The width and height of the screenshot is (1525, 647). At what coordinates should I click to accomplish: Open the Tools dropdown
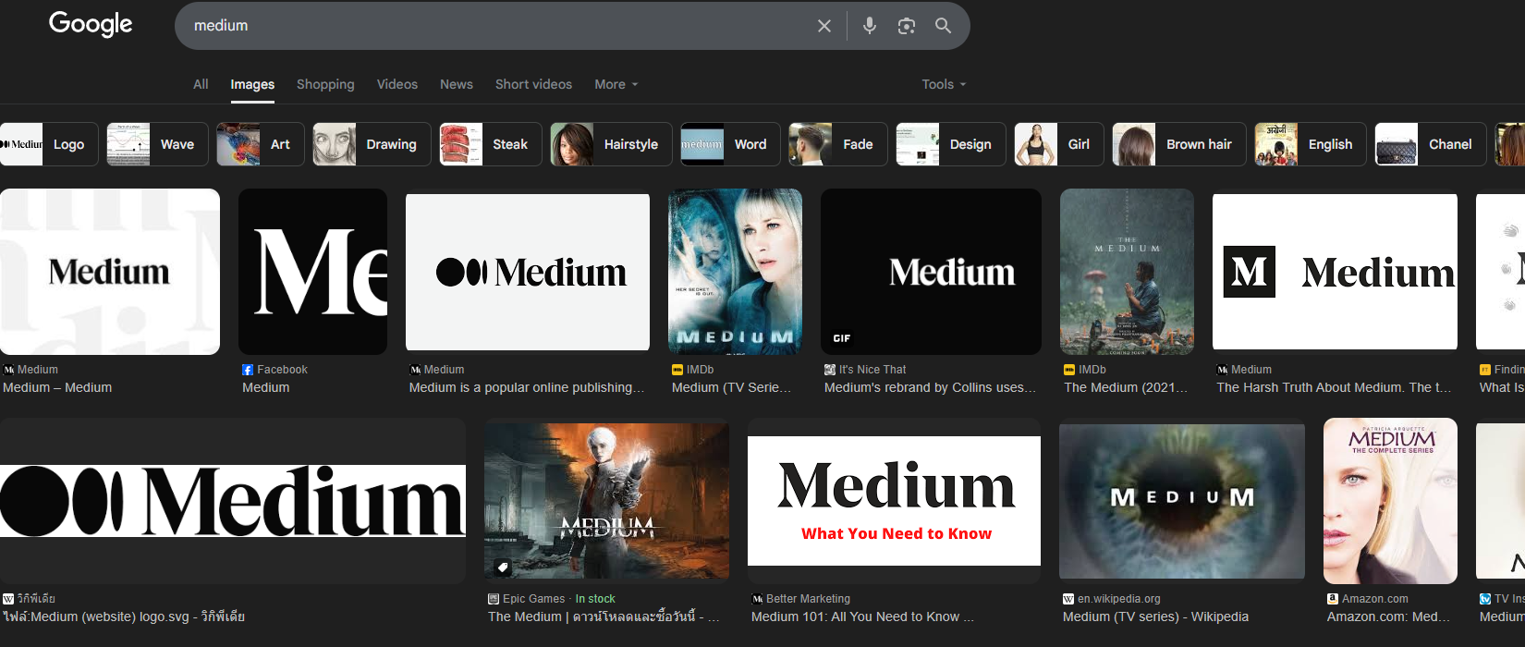(944, 84)
